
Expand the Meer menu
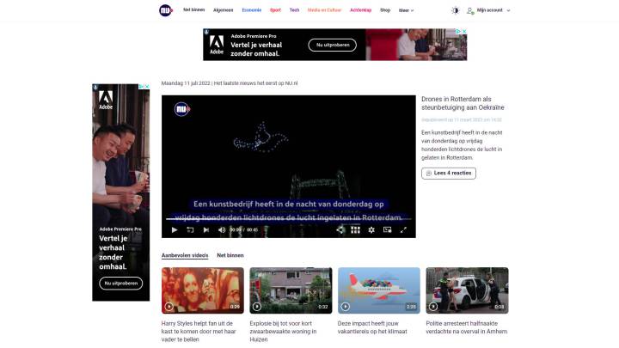[406, 10]
